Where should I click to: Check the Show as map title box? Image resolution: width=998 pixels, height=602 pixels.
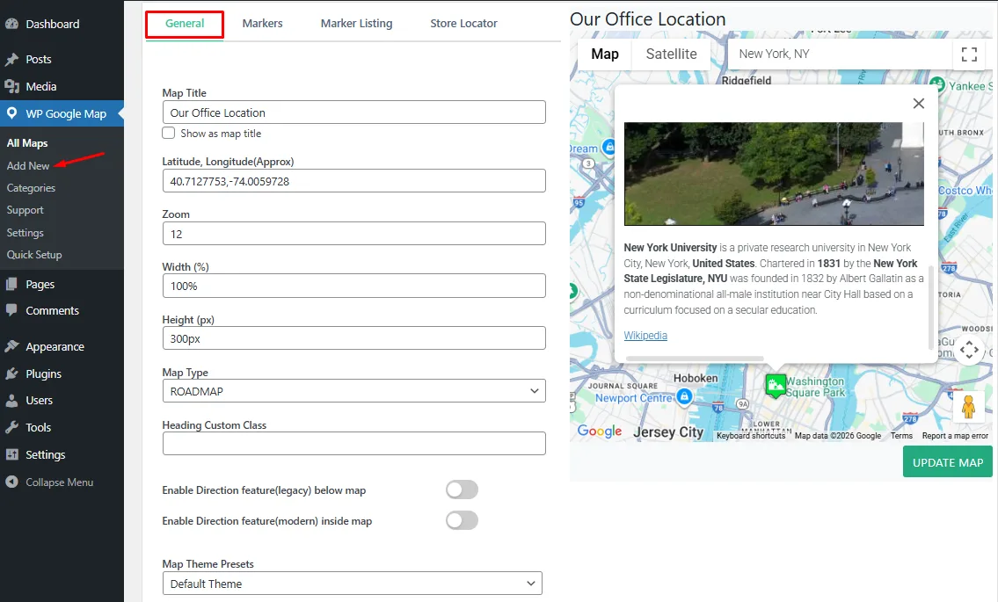pos(169,133)
